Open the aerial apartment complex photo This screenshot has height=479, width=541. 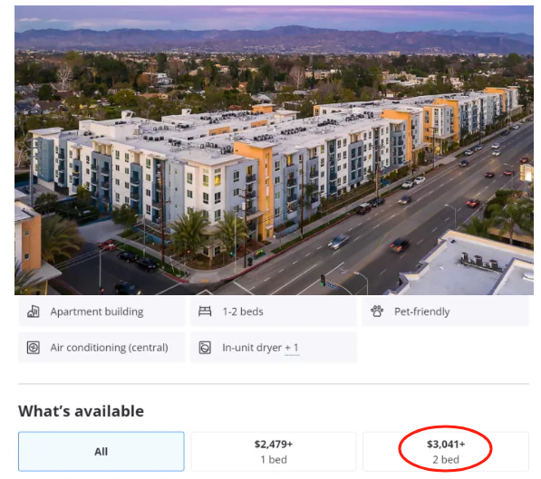tap(274, 150)
